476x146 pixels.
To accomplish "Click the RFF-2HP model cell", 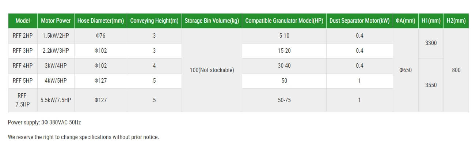I will (23, 36).
